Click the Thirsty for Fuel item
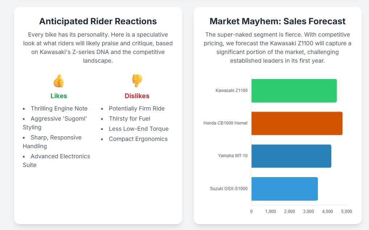 (x=129, y=118)
